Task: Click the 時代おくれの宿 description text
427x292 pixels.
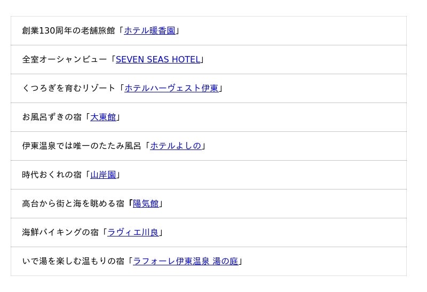Action: point(51,175)
